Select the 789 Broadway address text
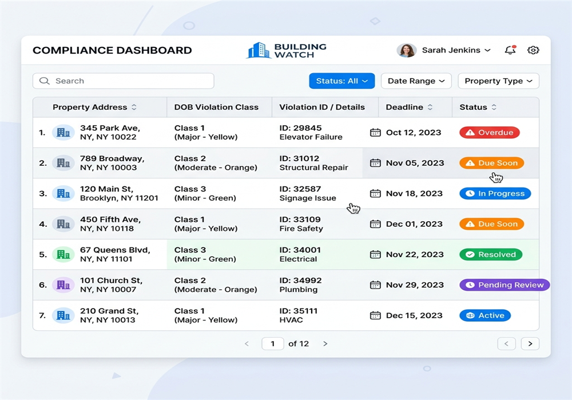Viewport: 572px width, 400px height. [112, 163]
